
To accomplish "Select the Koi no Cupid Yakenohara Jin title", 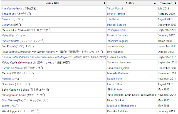I will (x=19, y=63).
